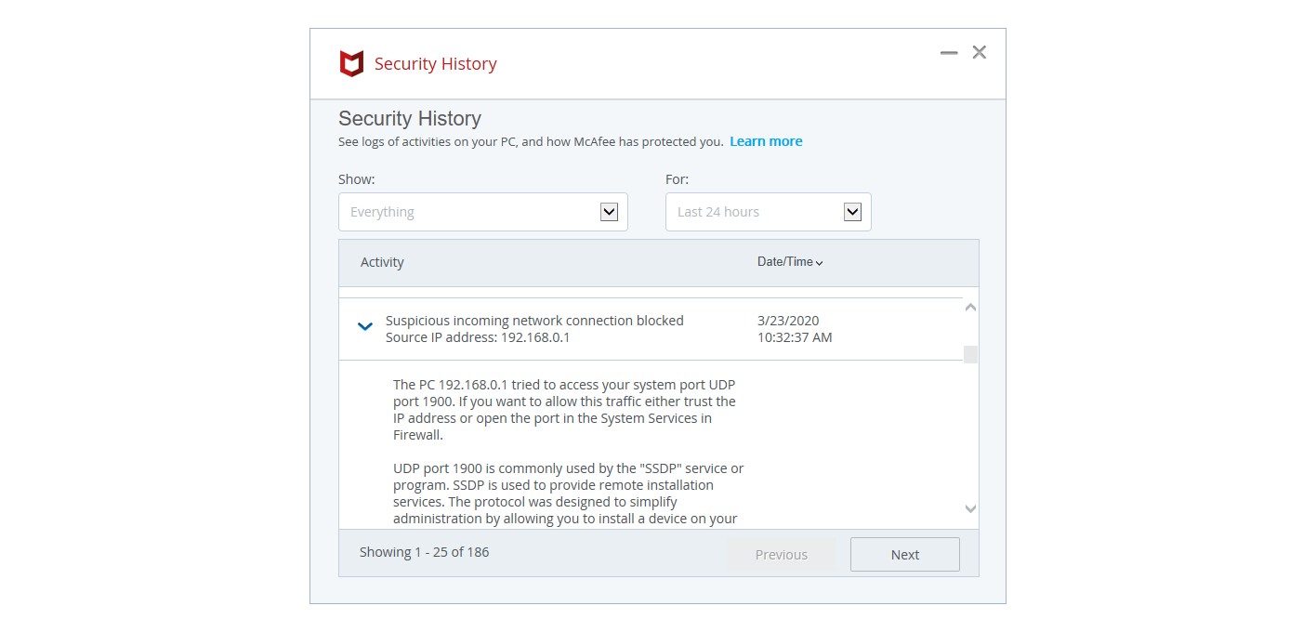Click the activity list scrollbar thumb

[970, 354]
